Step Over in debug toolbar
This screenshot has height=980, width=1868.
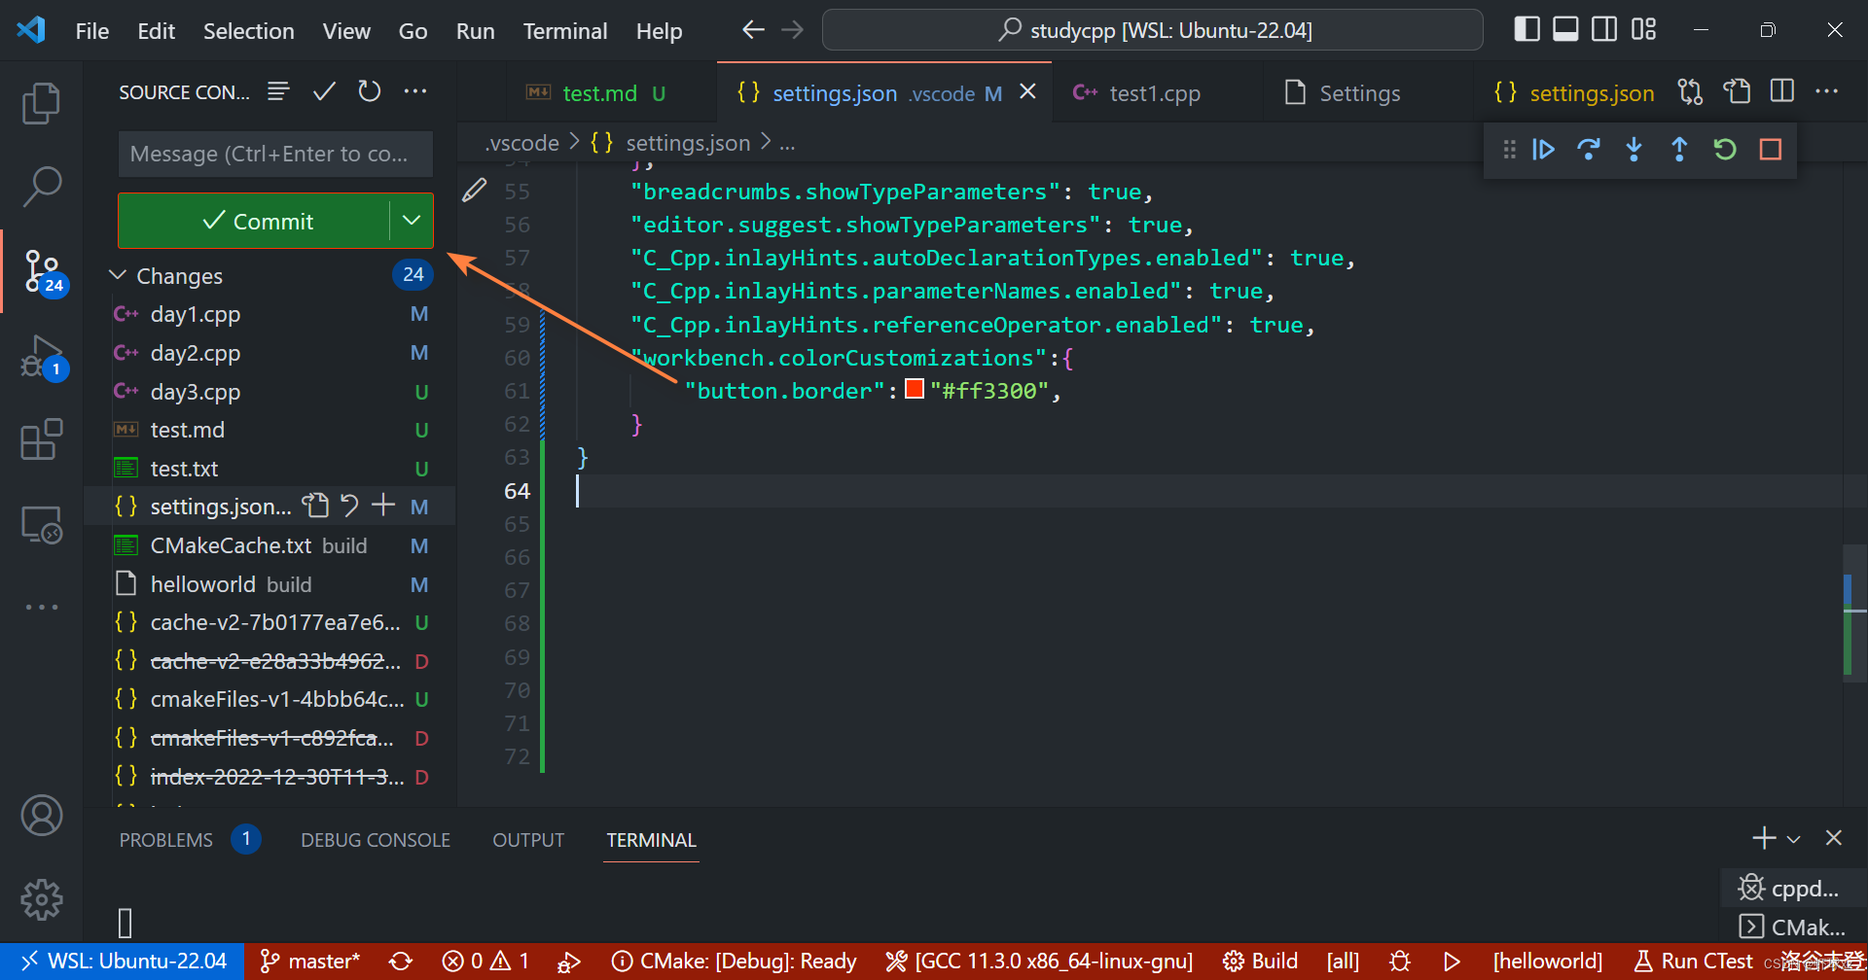[x=1589, y=150]
